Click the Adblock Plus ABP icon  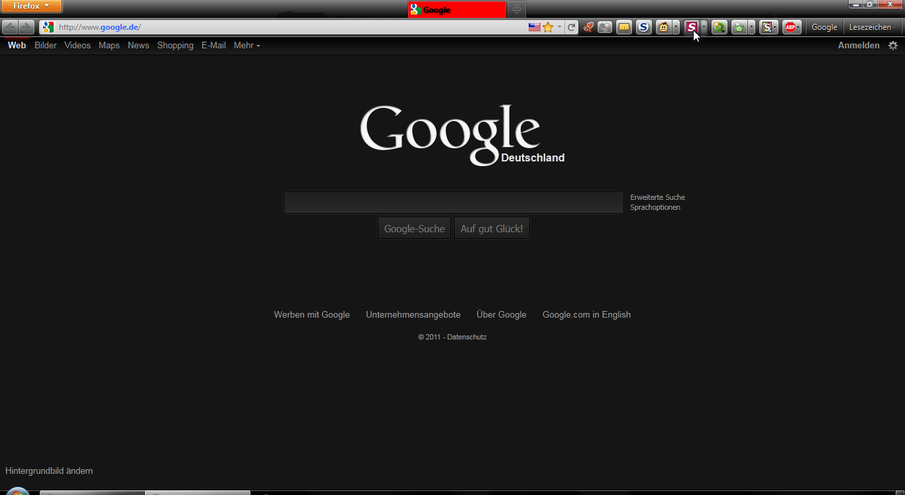[x=790, y=27]
